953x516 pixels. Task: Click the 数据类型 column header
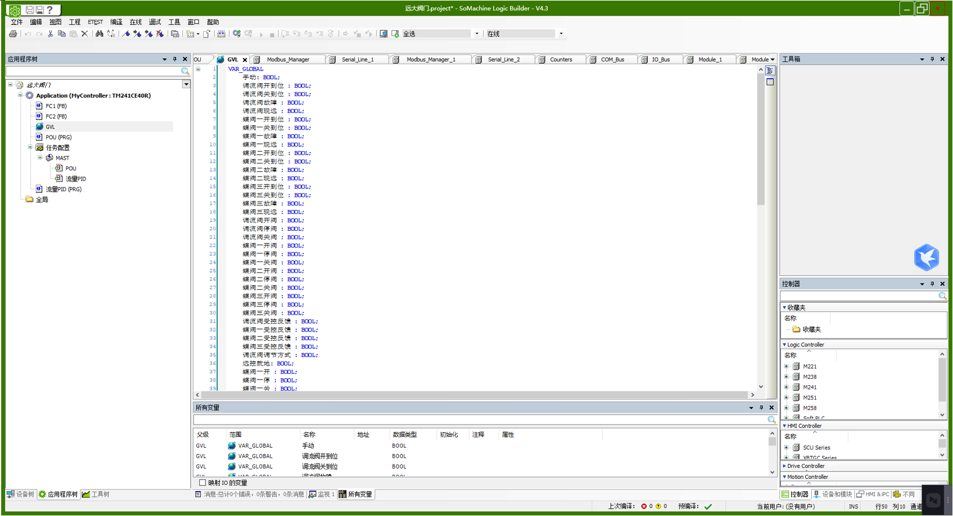pos(405,435)
